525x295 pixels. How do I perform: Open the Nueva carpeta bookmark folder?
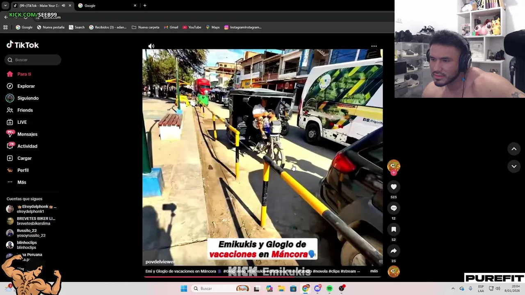coord(146,27)
